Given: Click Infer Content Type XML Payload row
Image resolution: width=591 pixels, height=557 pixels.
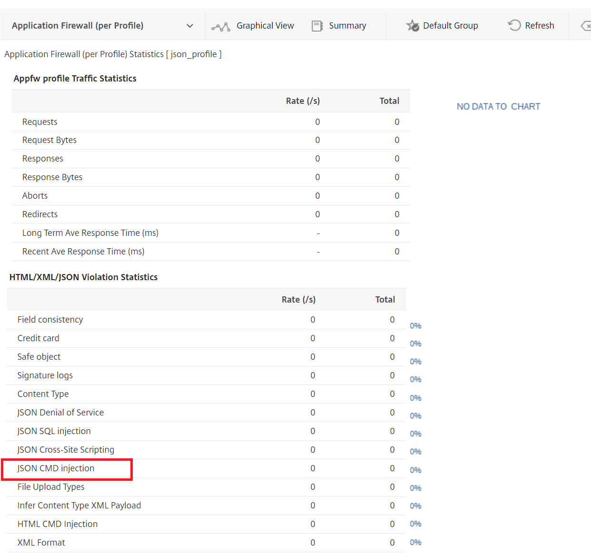Looking at the screenshot, I should [206, 506].
